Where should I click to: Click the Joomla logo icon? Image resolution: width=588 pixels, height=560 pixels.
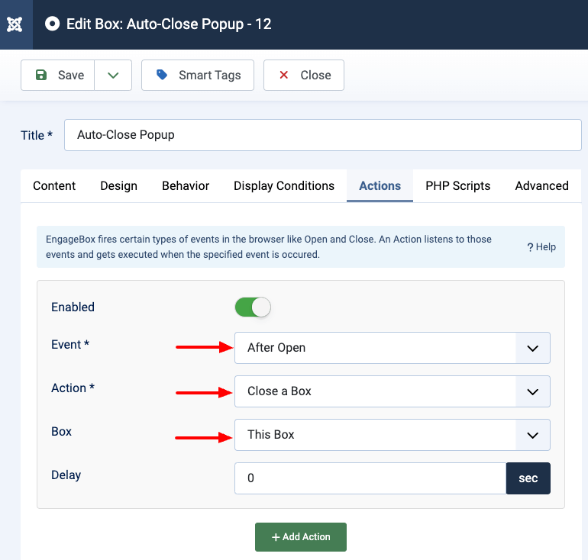pyautogui.click(x=15, y=24)
